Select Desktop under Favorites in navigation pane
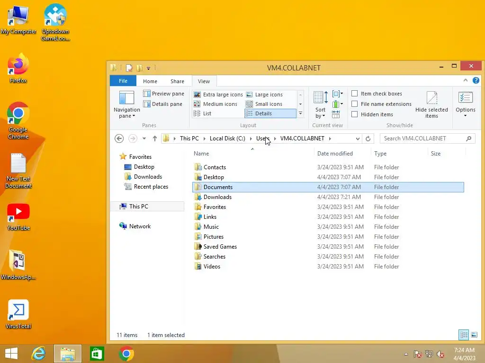Image resolution: width=485 pixels, height=363 pixels. coord(144,167)
